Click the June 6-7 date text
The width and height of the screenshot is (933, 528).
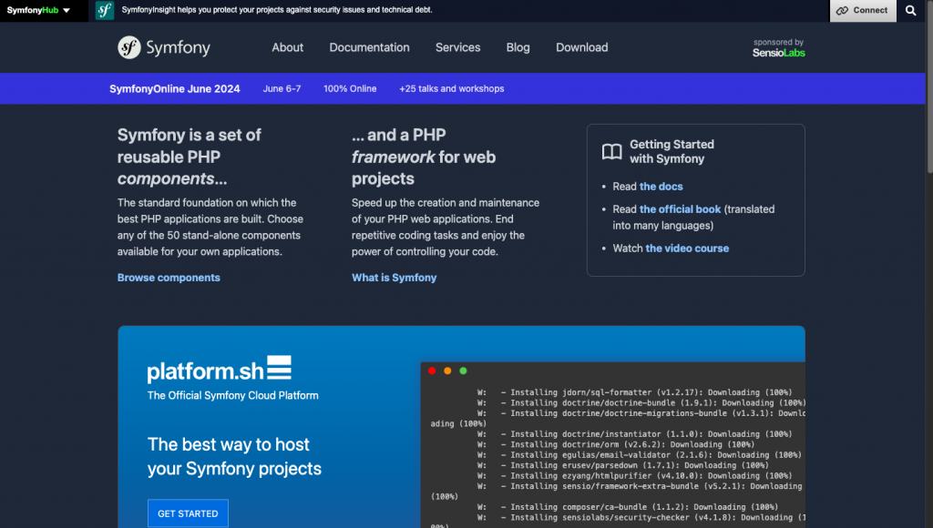point(282,88)
